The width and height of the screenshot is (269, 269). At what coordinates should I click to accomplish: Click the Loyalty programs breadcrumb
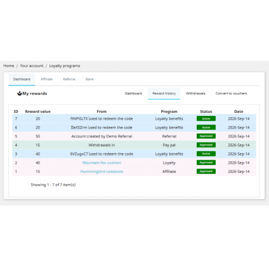[65, 66]
